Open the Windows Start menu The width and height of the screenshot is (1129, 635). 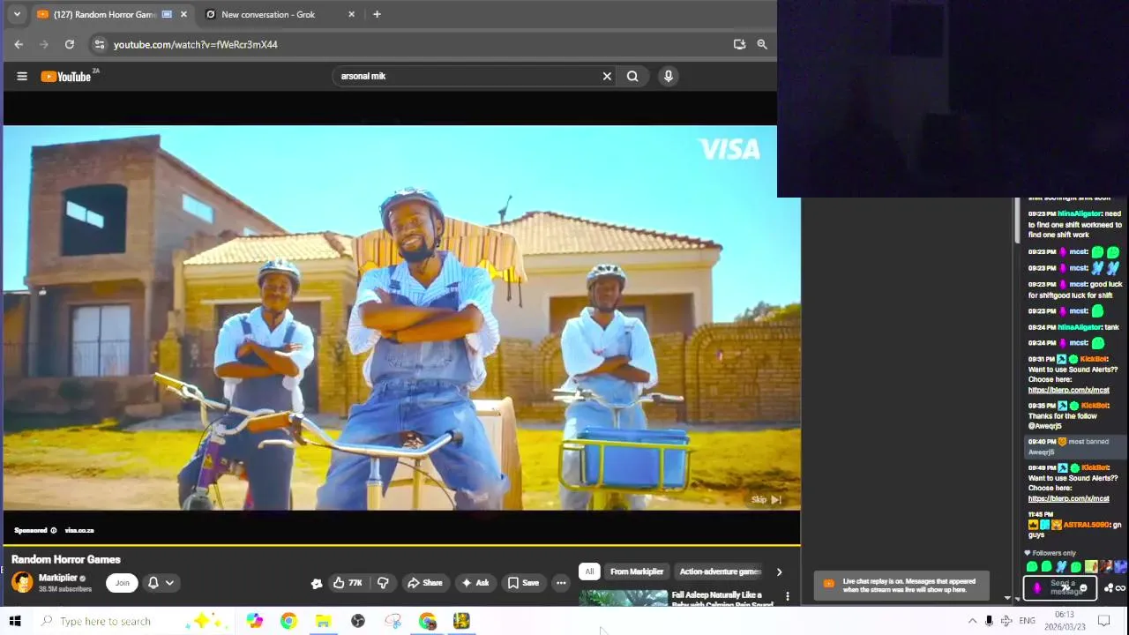pyautogui.click(x=15, y=621)
